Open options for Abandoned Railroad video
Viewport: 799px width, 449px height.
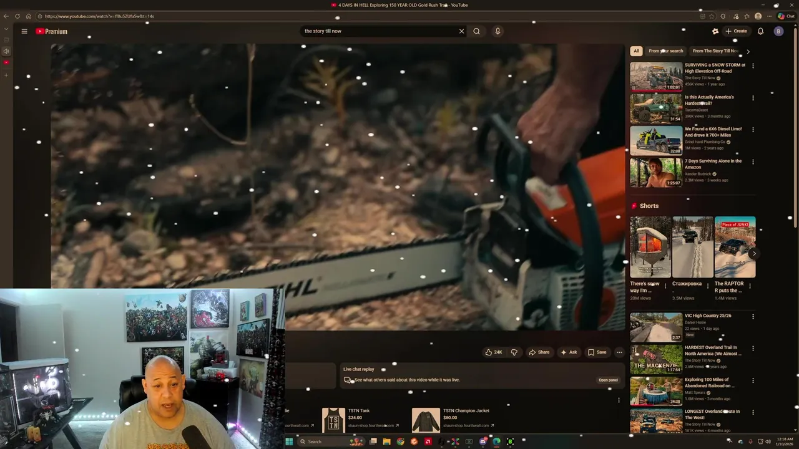tap(753, 380)
